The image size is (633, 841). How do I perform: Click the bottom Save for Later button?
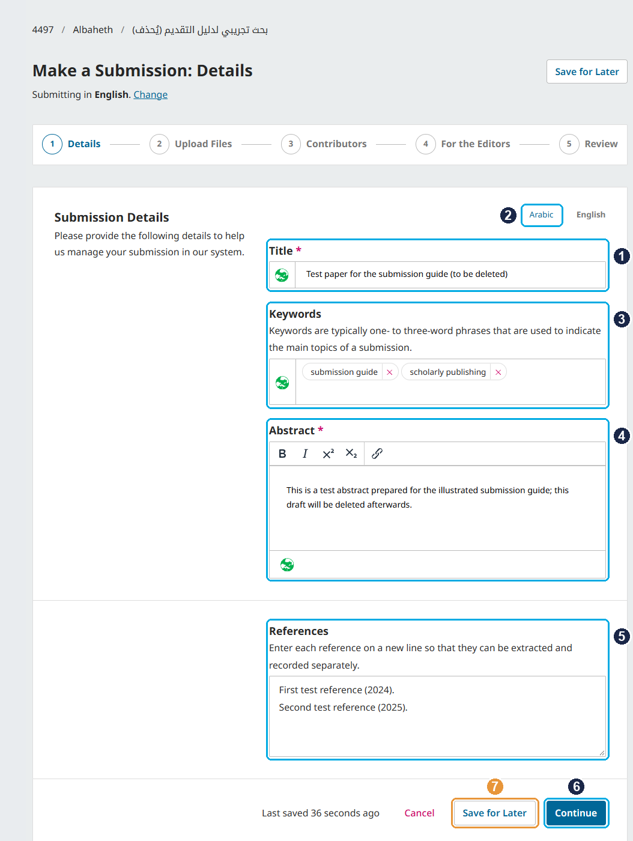pyautogui.click(x=495, y=813)
